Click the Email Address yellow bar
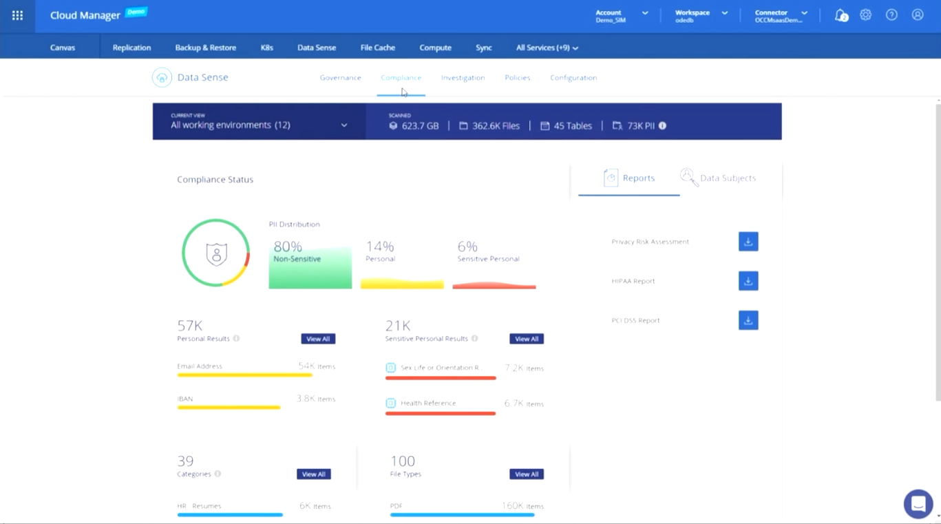Viewport: 941px width, 524px height. (244, 375)
